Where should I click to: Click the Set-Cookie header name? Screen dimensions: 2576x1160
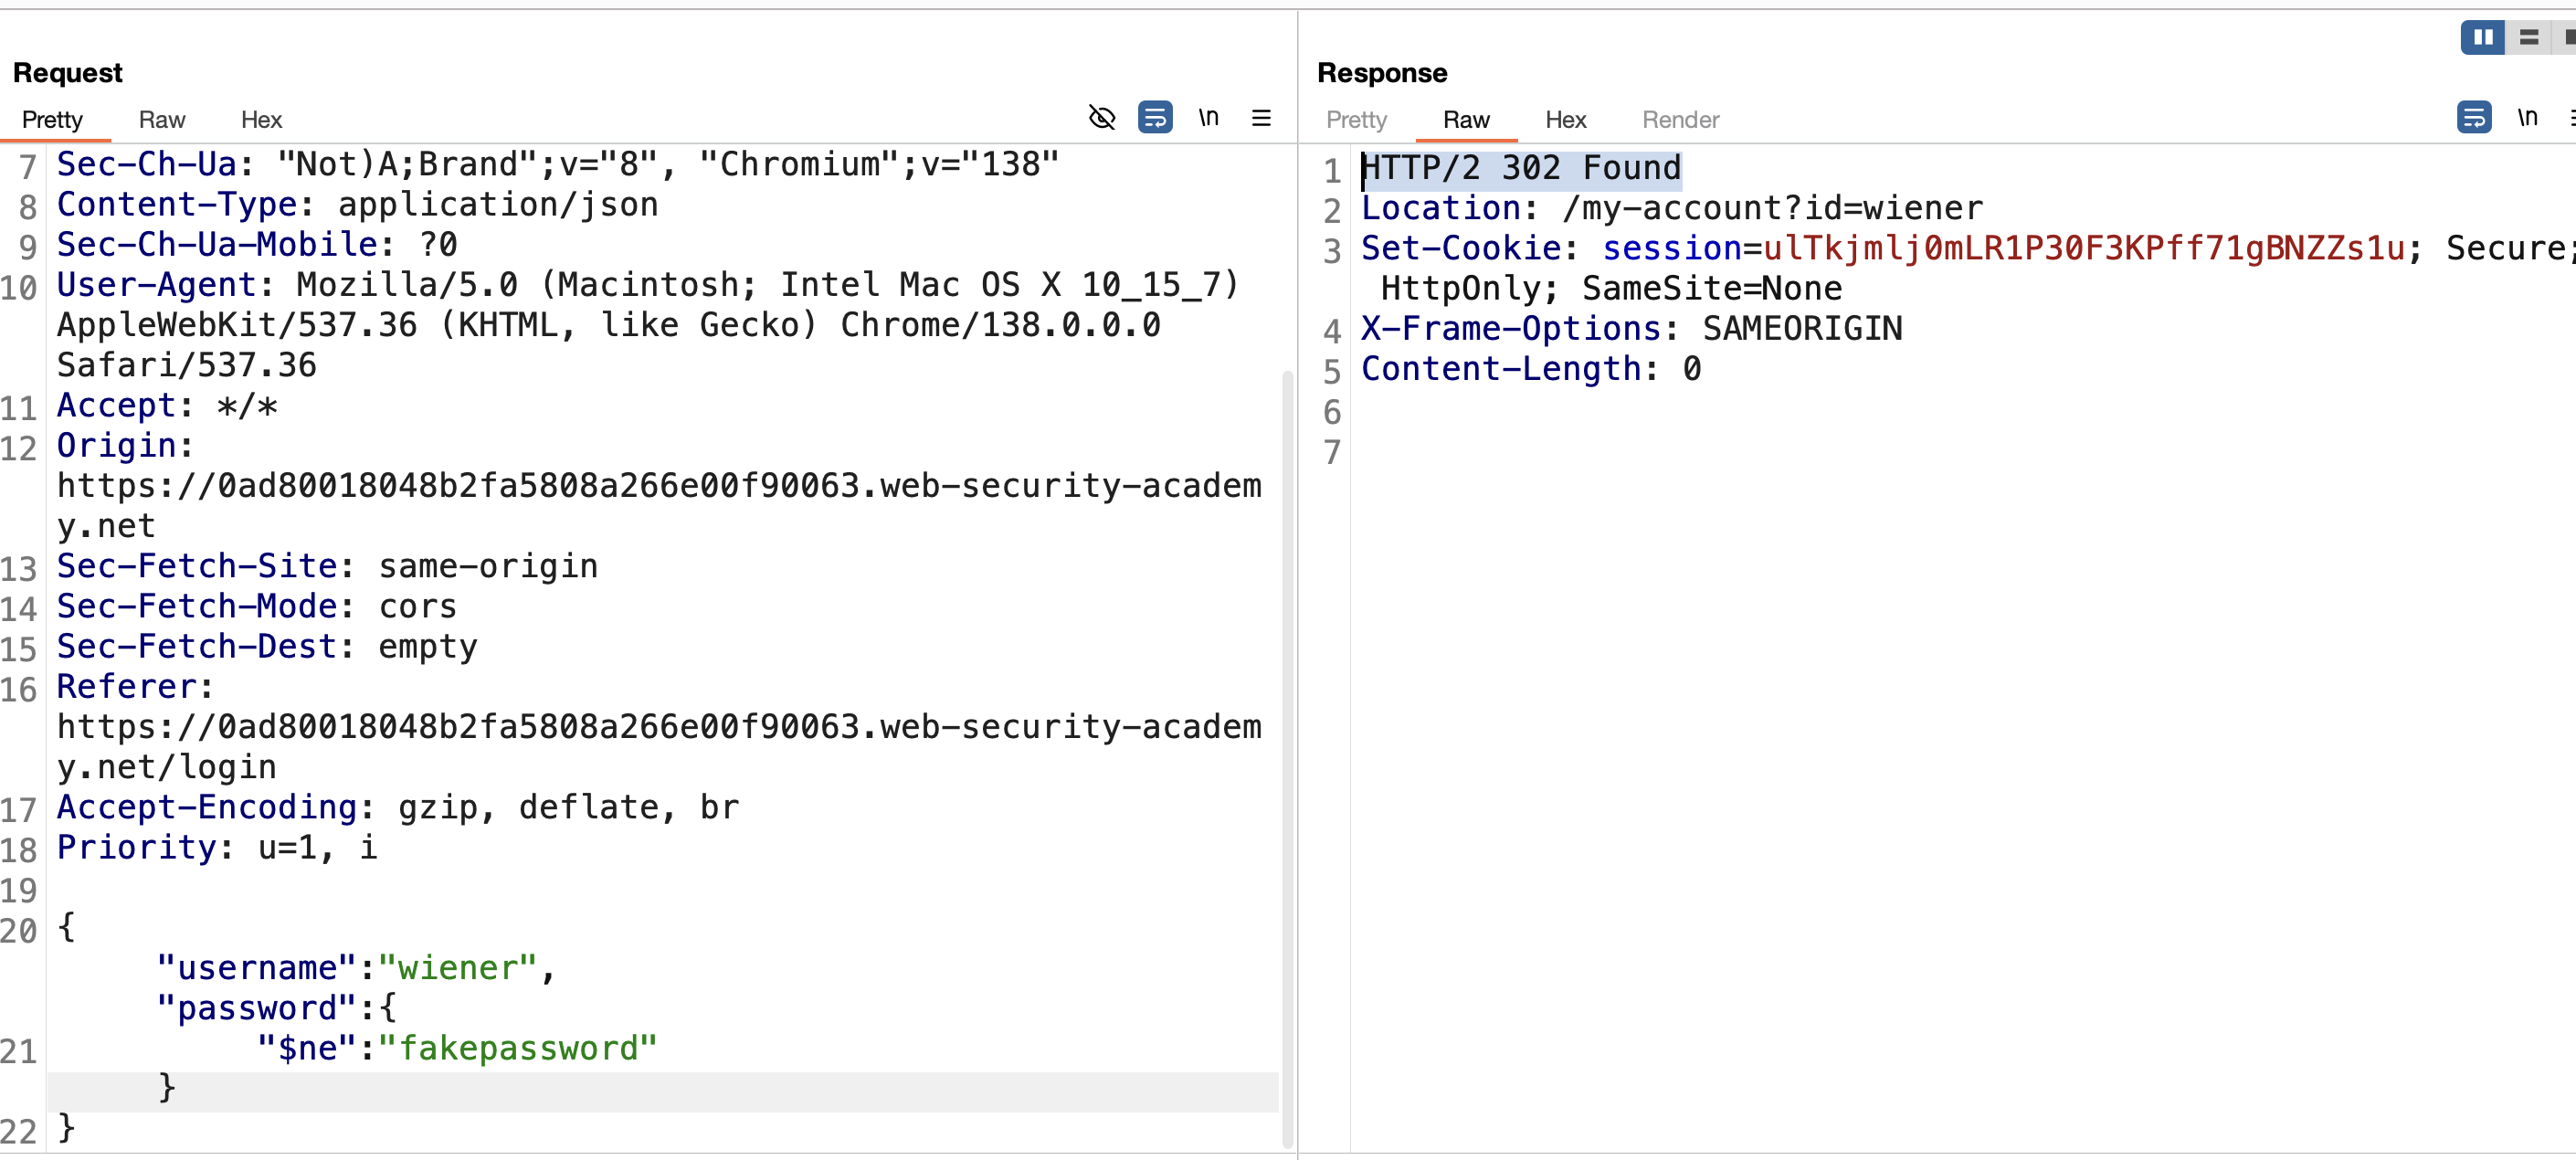coord(1460,249)
